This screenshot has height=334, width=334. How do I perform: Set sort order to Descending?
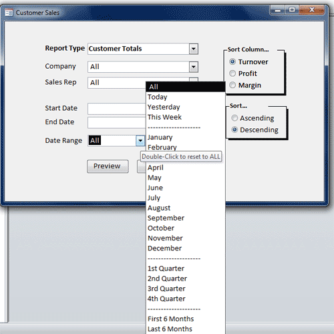[x=234, y=130]
